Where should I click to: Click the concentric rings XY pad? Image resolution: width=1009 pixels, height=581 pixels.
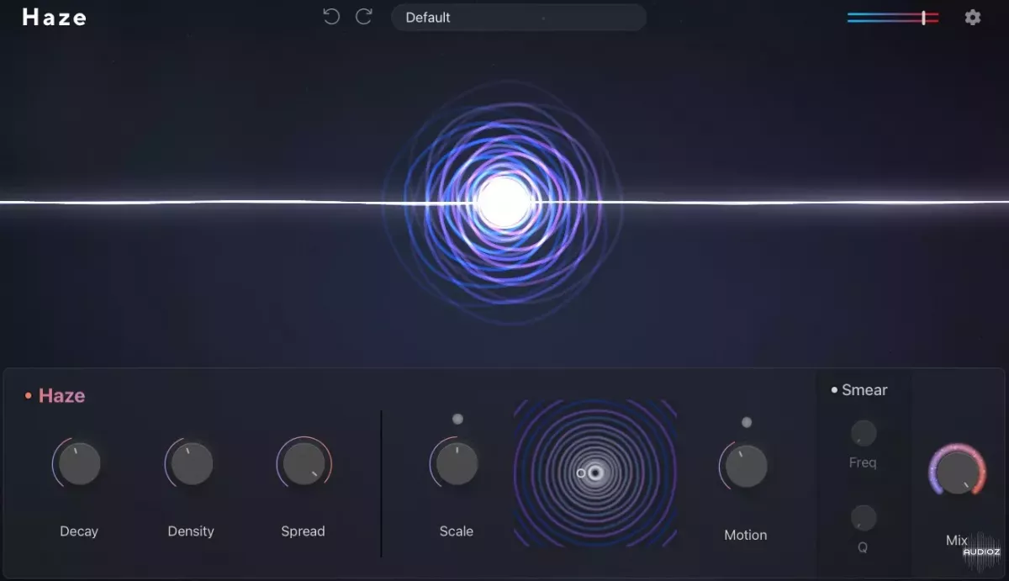[x=595, y=473]
